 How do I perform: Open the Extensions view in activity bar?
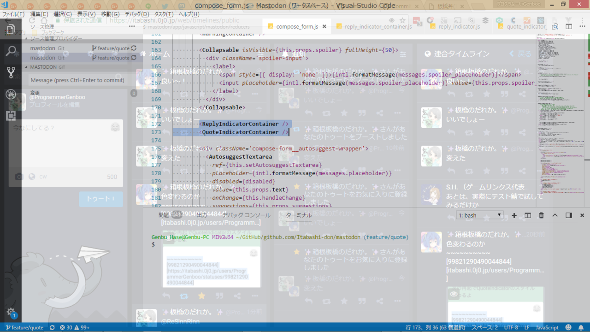11,116
